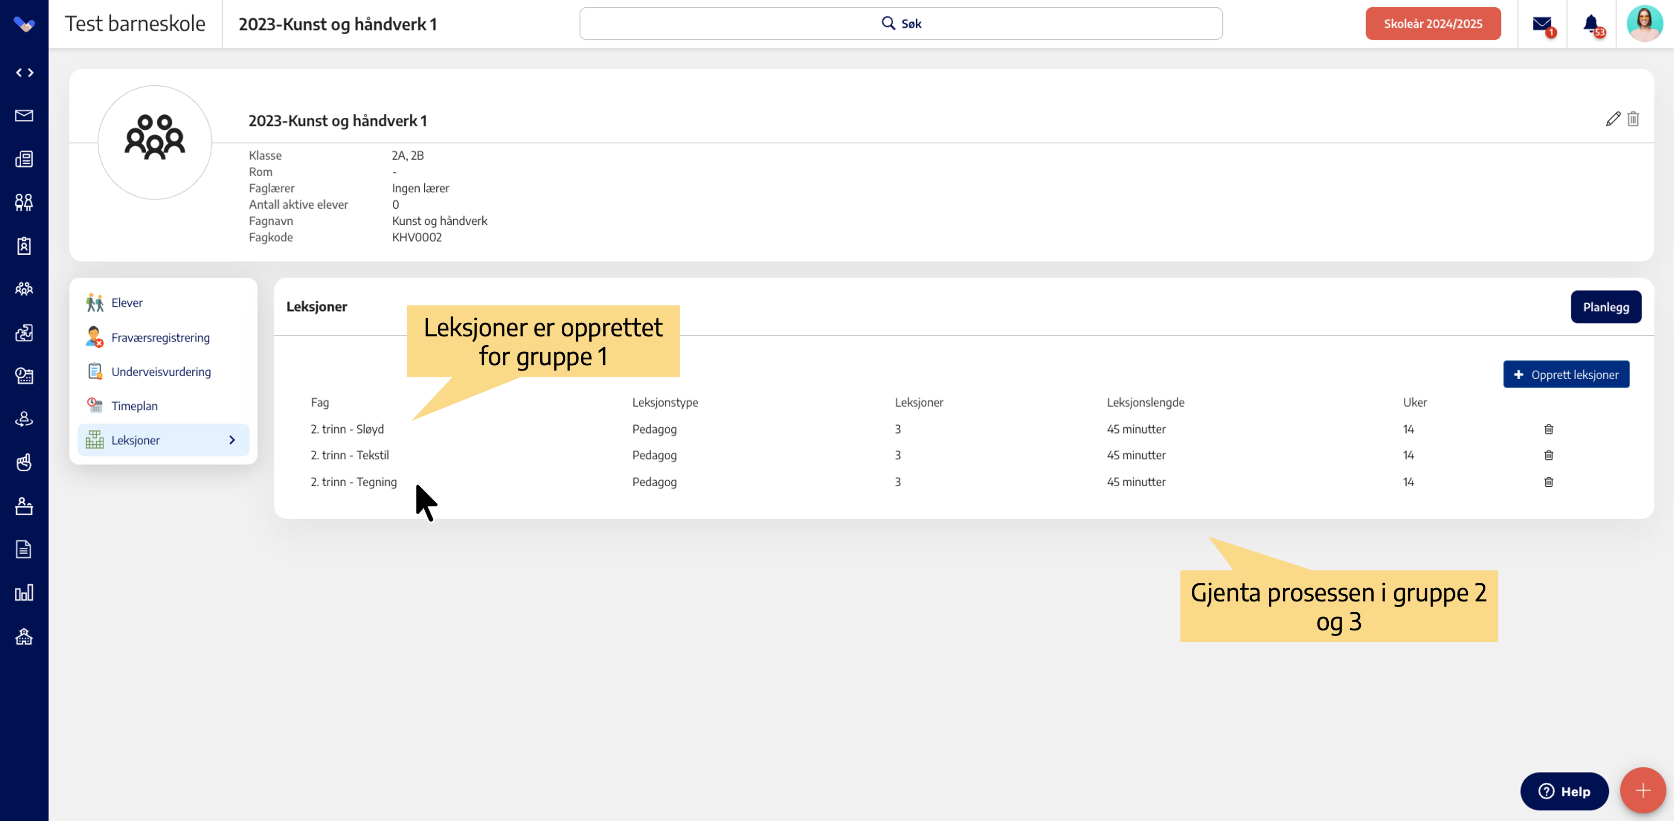Viewport: 1674px width, 821px height.
Task: Open Underveisvurdering menu item
Action: 163,371
